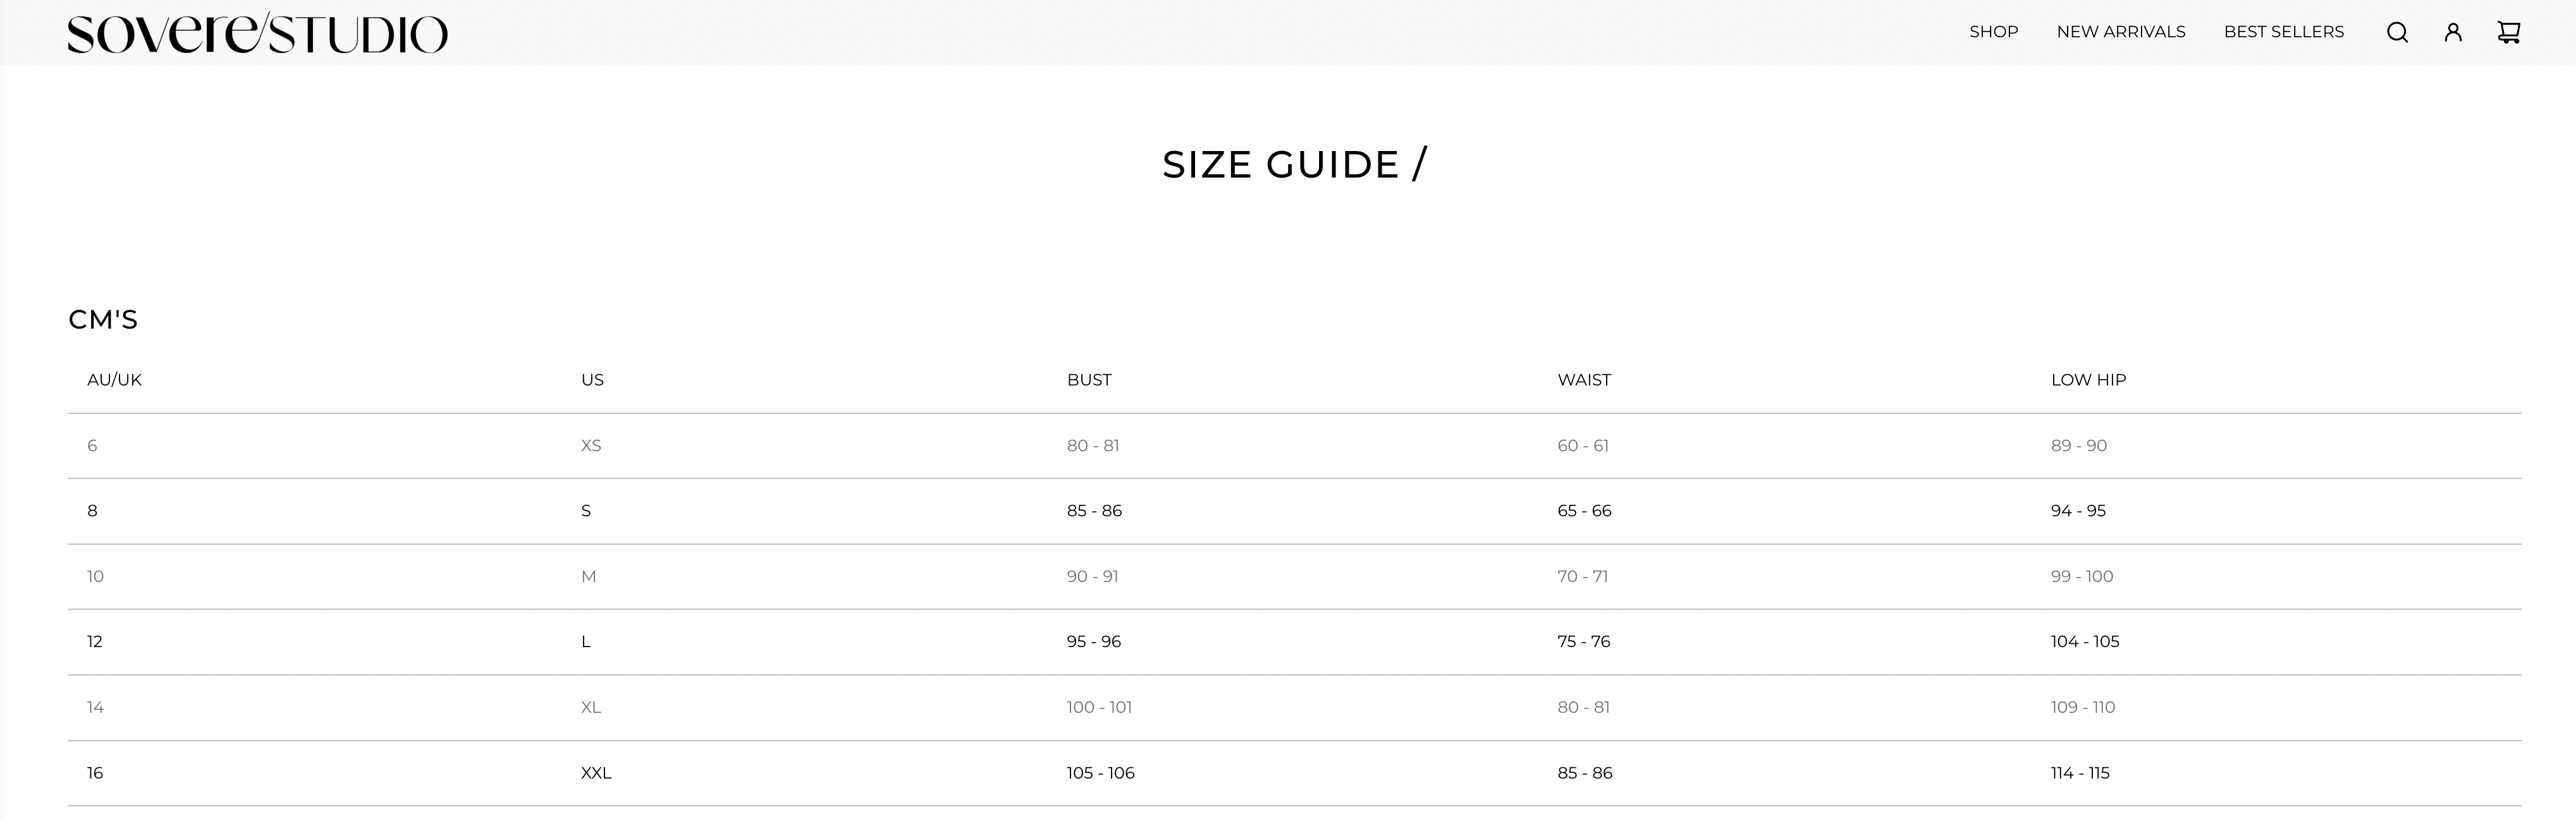Viewport: 2576px width, 819px height.
Task: Select the US column header
Action: [x=592, y=380]
